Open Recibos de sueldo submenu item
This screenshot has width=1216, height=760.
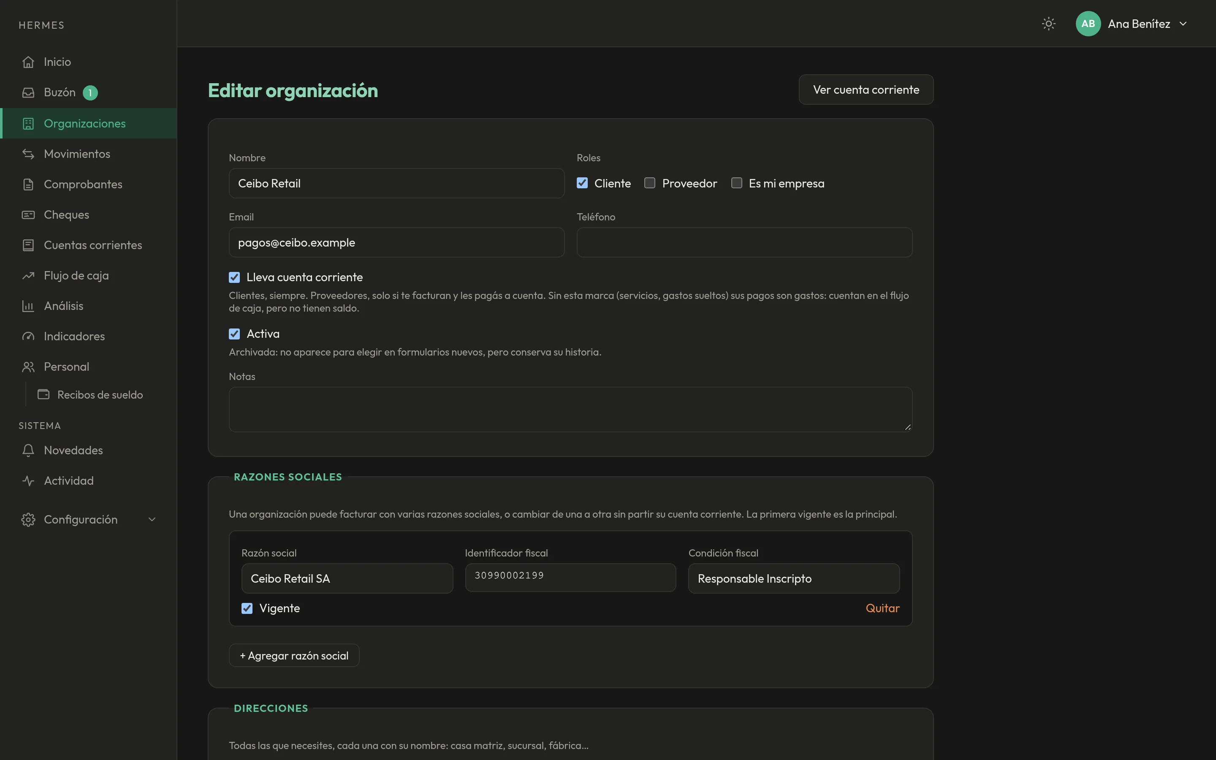pos(100,395)
